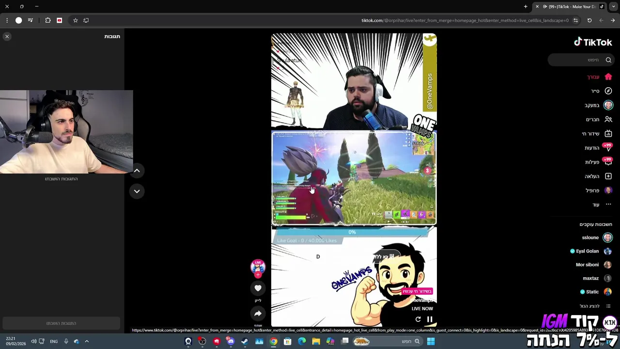Follow the LIVE creator avatar with plus
Screen dimensions: 620x349
click(258, 268)
